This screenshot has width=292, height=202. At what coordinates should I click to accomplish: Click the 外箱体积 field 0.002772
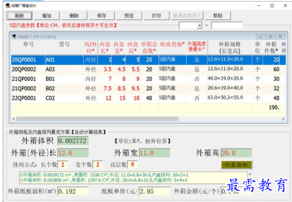[x=73, y=141]
